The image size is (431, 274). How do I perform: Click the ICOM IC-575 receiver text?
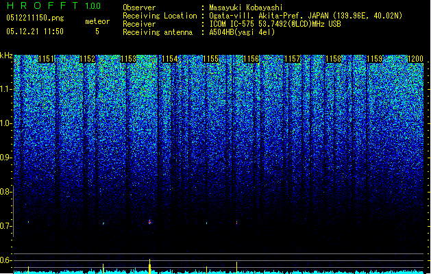click(x=275, y=24)
